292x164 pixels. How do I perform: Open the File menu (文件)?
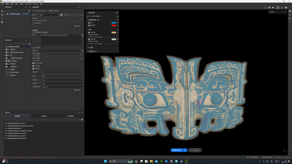click(x=2, y=4)
